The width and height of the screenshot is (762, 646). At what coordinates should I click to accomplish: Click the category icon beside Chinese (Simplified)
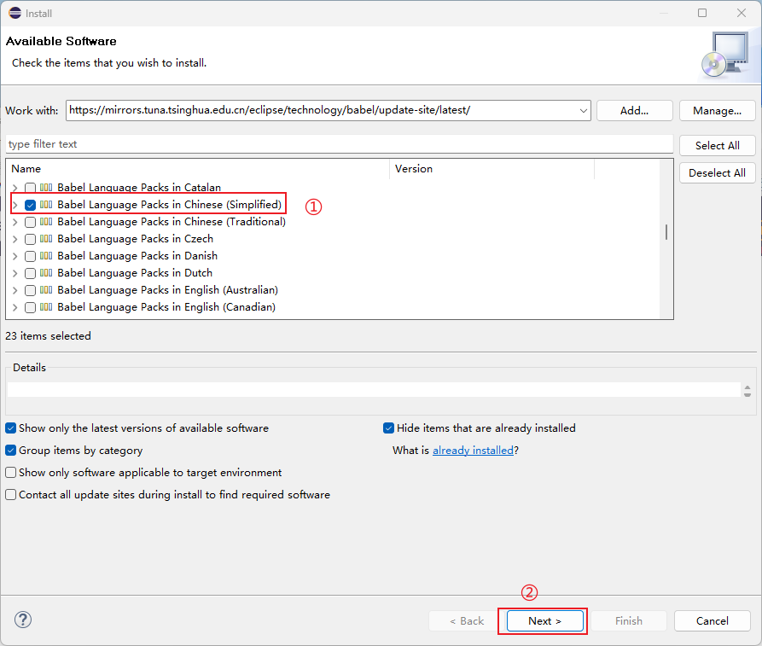click(x=46, y=205)
